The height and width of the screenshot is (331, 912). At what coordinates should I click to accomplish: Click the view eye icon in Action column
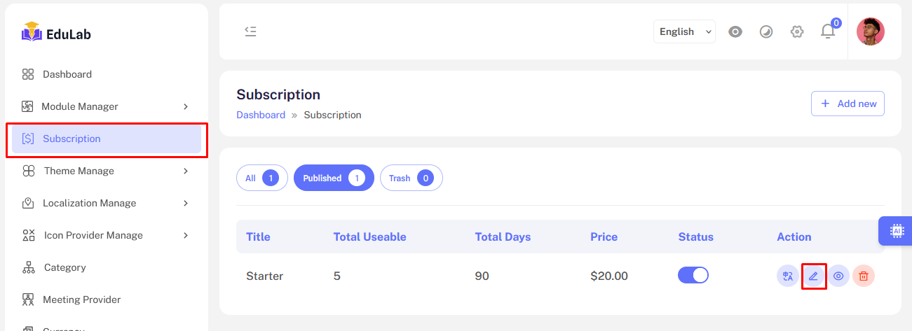coord(838,276)
